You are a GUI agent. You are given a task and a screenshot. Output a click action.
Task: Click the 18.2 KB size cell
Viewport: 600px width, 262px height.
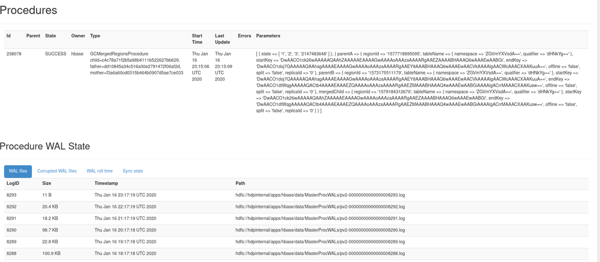click(x=50, y=219)
